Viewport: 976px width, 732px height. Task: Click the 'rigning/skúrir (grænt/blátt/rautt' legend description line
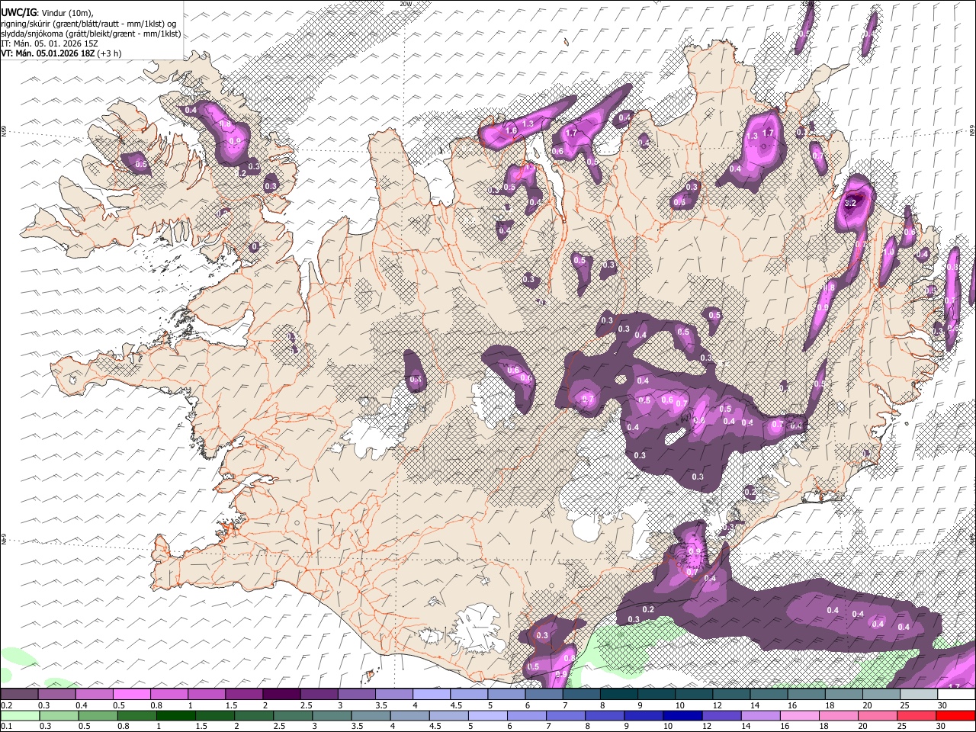89,24
